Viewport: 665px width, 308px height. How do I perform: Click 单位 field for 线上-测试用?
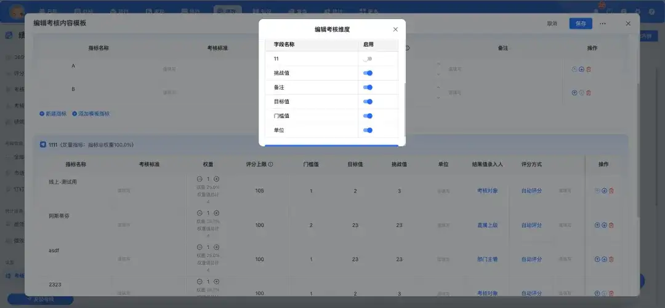pyautogui.click(x=443, y=191)
